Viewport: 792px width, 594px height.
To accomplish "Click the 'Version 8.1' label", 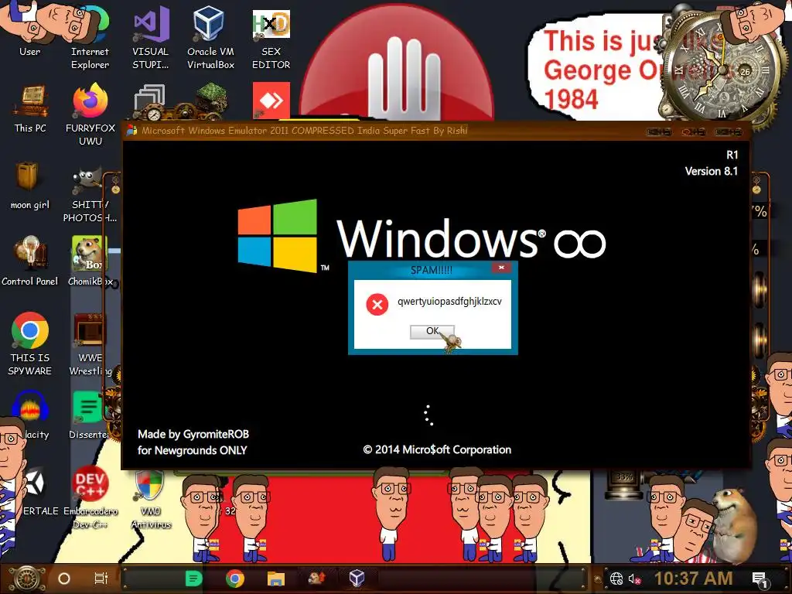I will (x=712, y=171).
